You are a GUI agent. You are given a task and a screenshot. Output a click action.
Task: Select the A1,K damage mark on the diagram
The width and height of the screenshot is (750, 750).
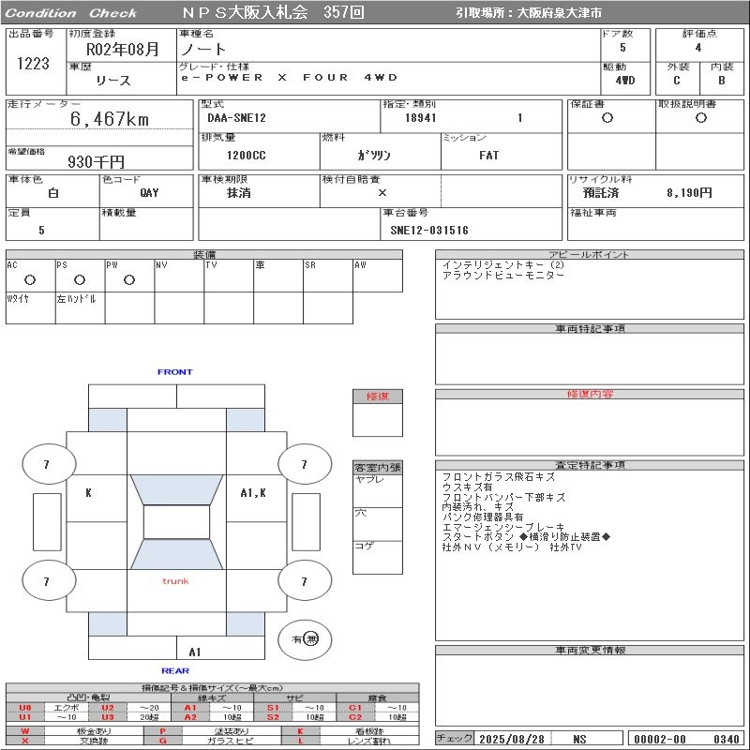coord(252,492)
